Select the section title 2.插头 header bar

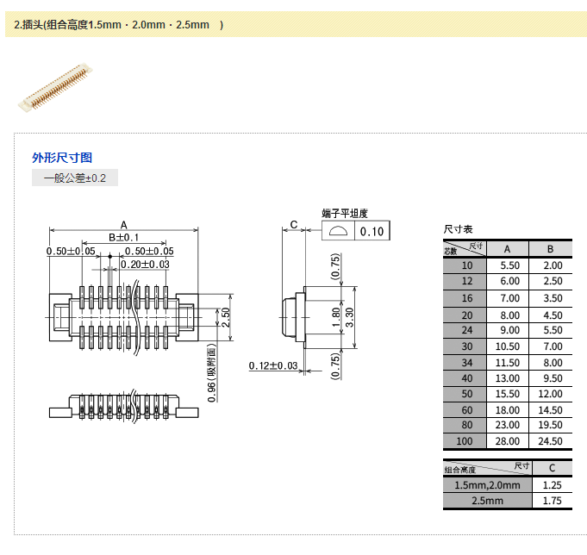click(119, 25)
